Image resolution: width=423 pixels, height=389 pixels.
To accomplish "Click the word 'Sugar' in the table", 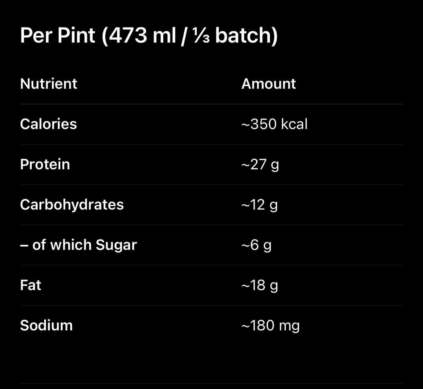I will point(116,245).
